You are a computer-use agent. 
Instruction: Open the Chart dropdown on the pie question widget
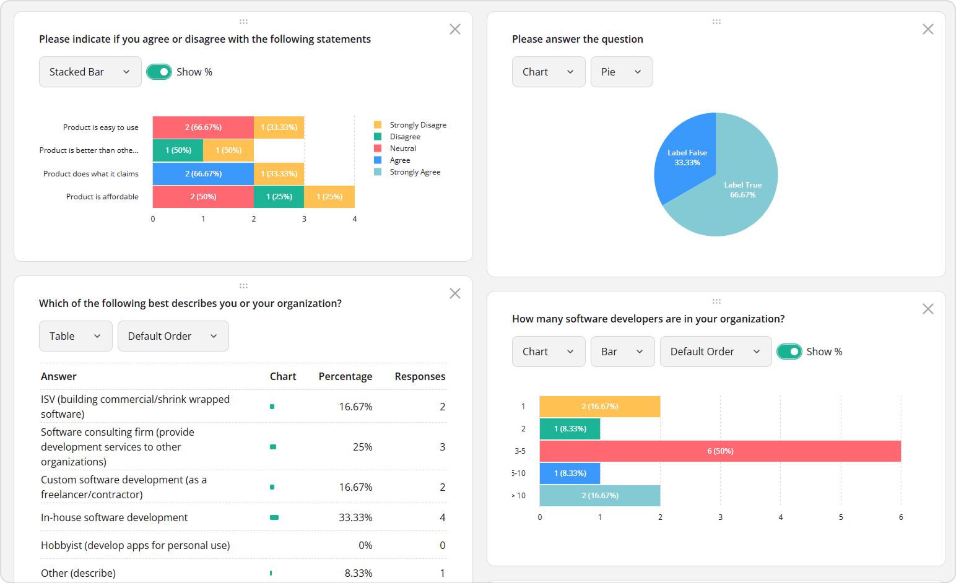tap(549, 72)
